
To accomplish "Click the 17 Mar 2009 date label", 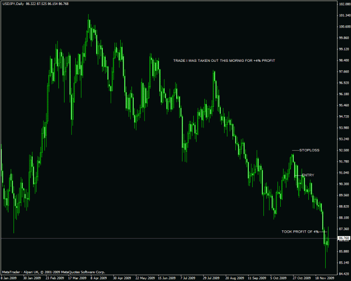I will (78, 278).
